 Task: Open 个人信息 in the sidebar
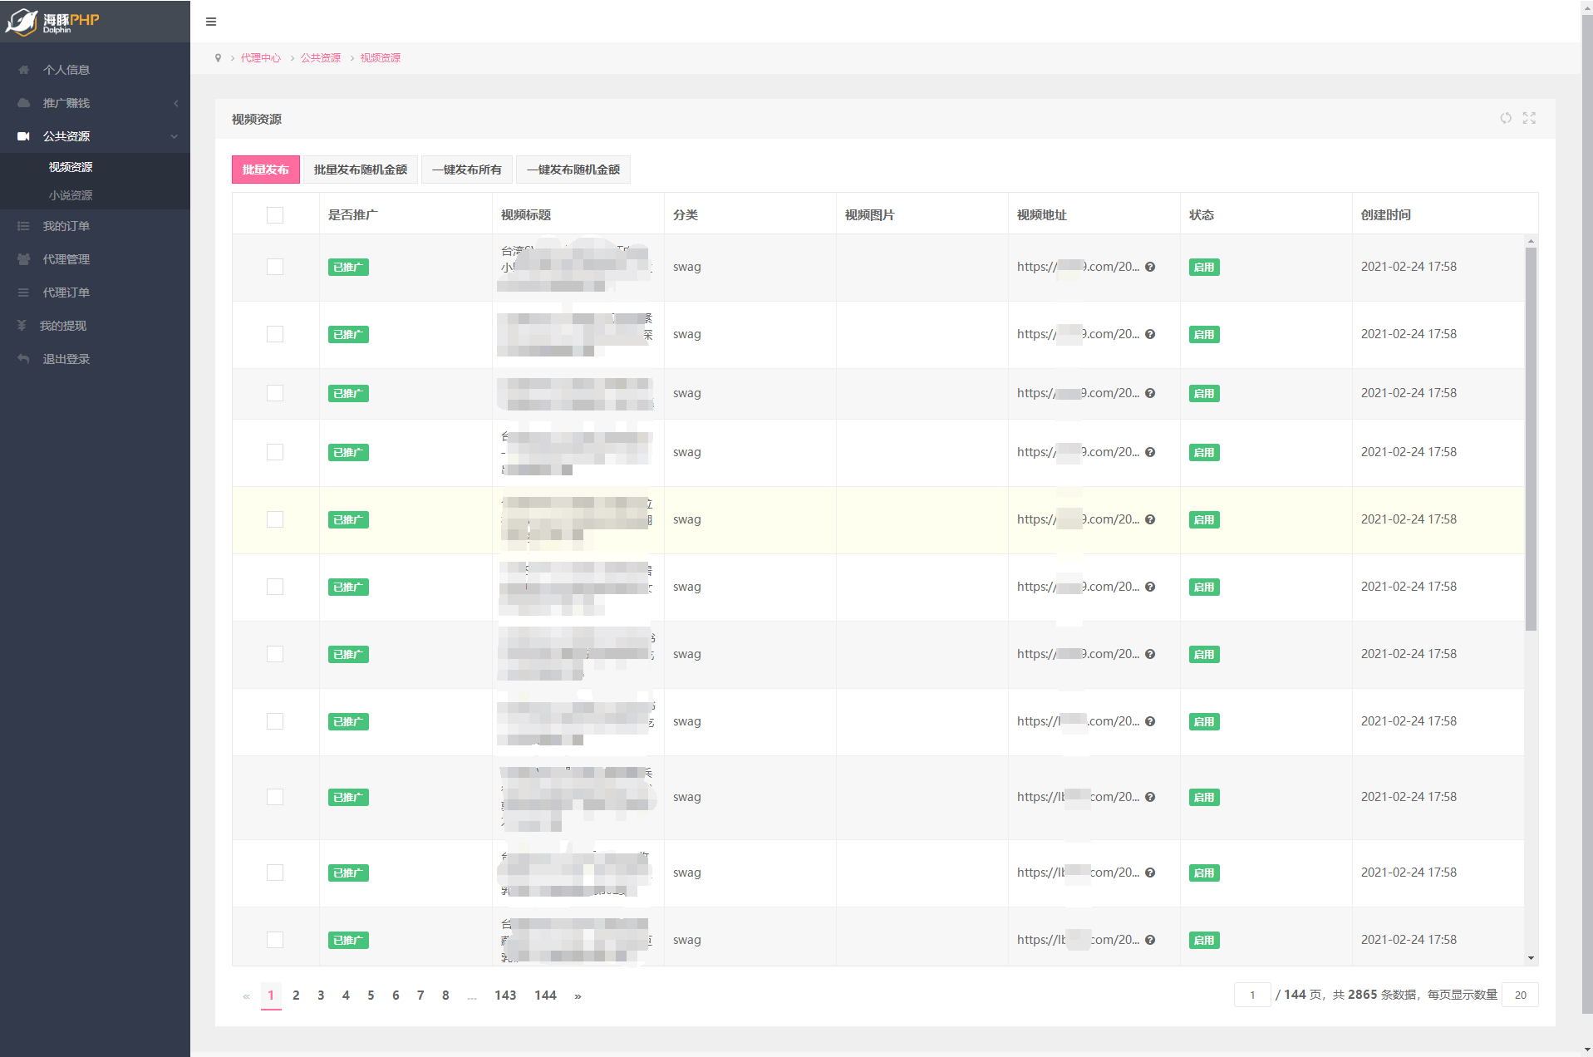click(x=66, y=70)
